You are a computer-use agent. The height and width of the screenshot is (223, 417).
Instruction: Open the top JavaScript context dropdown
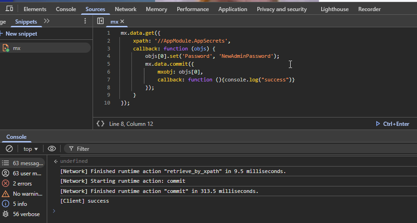31,149
